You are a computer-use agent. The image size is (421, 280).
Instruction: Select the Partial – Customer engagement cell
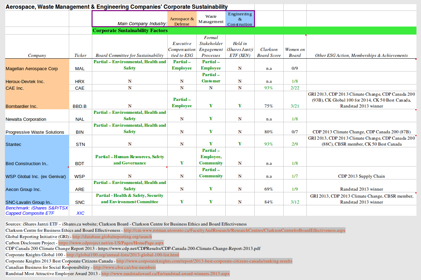[x=211, y=78]
